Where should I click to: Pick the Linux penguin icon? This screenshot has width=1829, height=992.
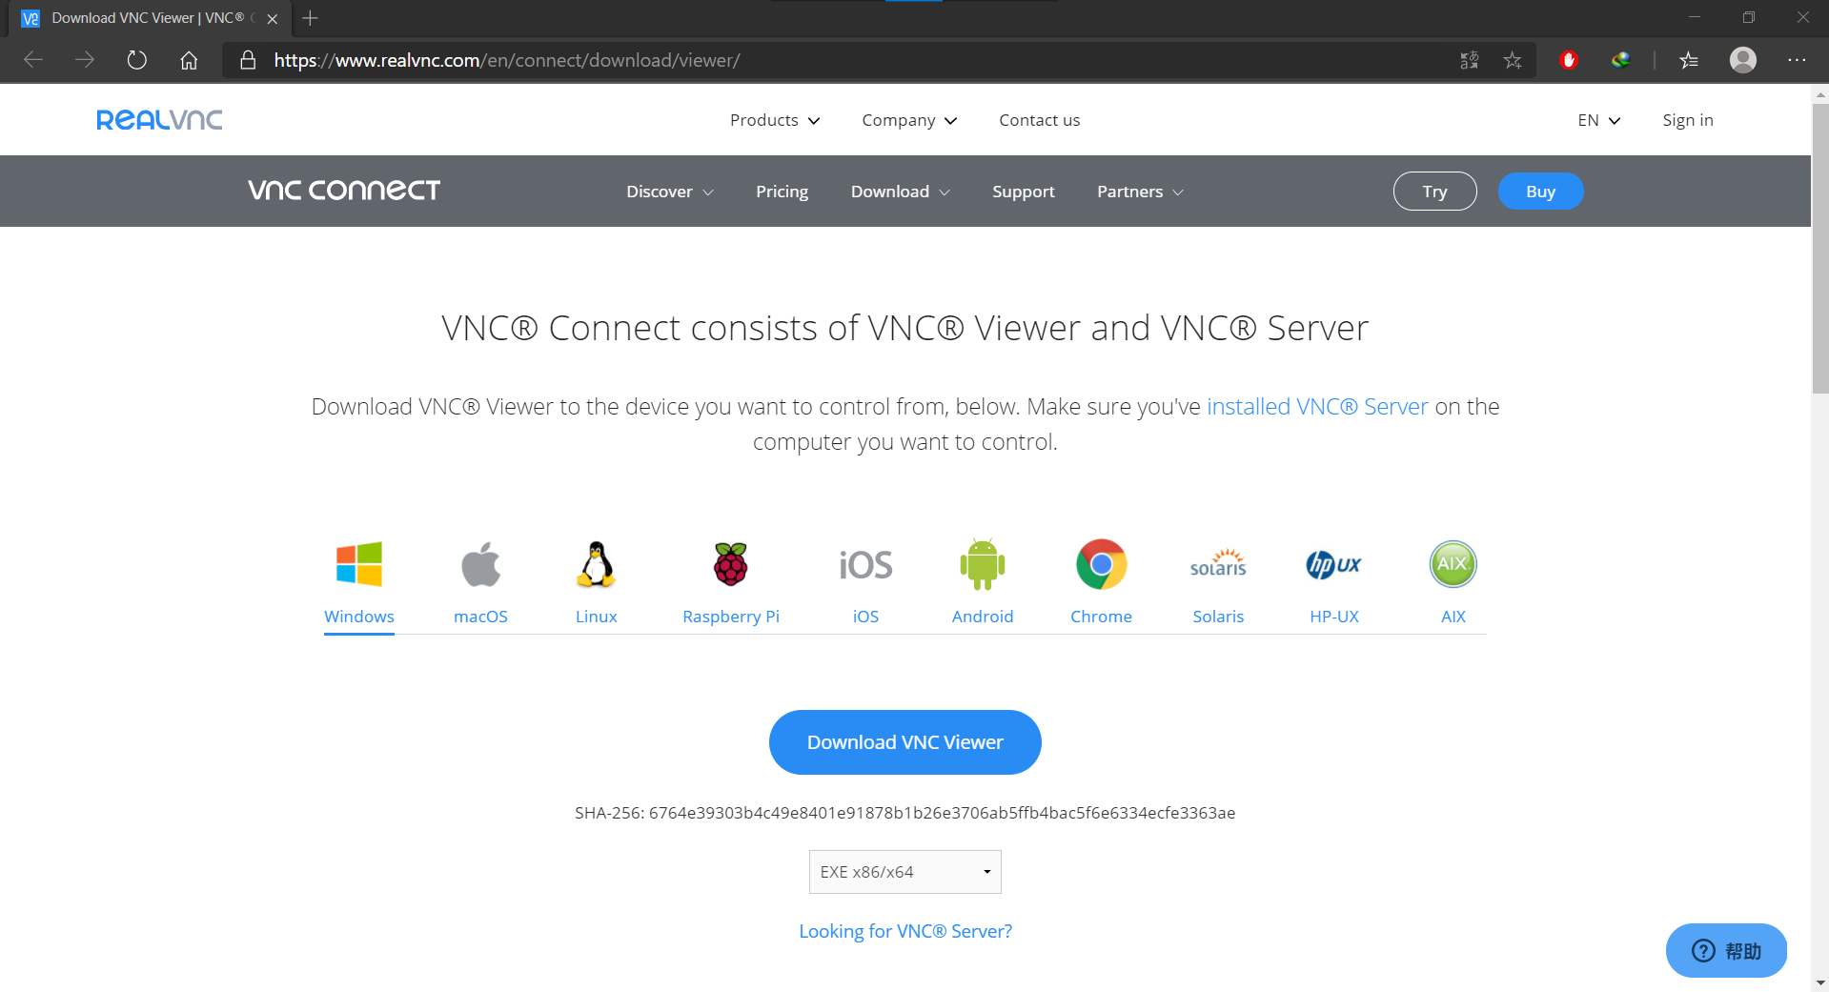pyautogui.click(x=597, y=564)
